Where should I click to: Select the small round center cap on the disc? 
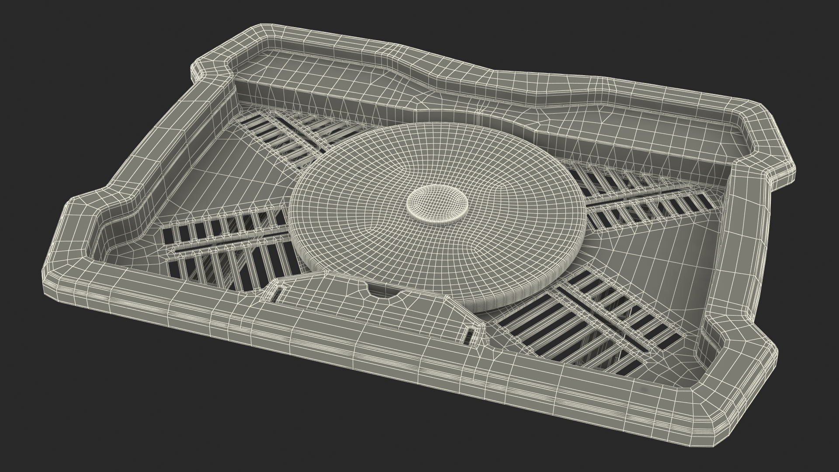pos(437,205)
